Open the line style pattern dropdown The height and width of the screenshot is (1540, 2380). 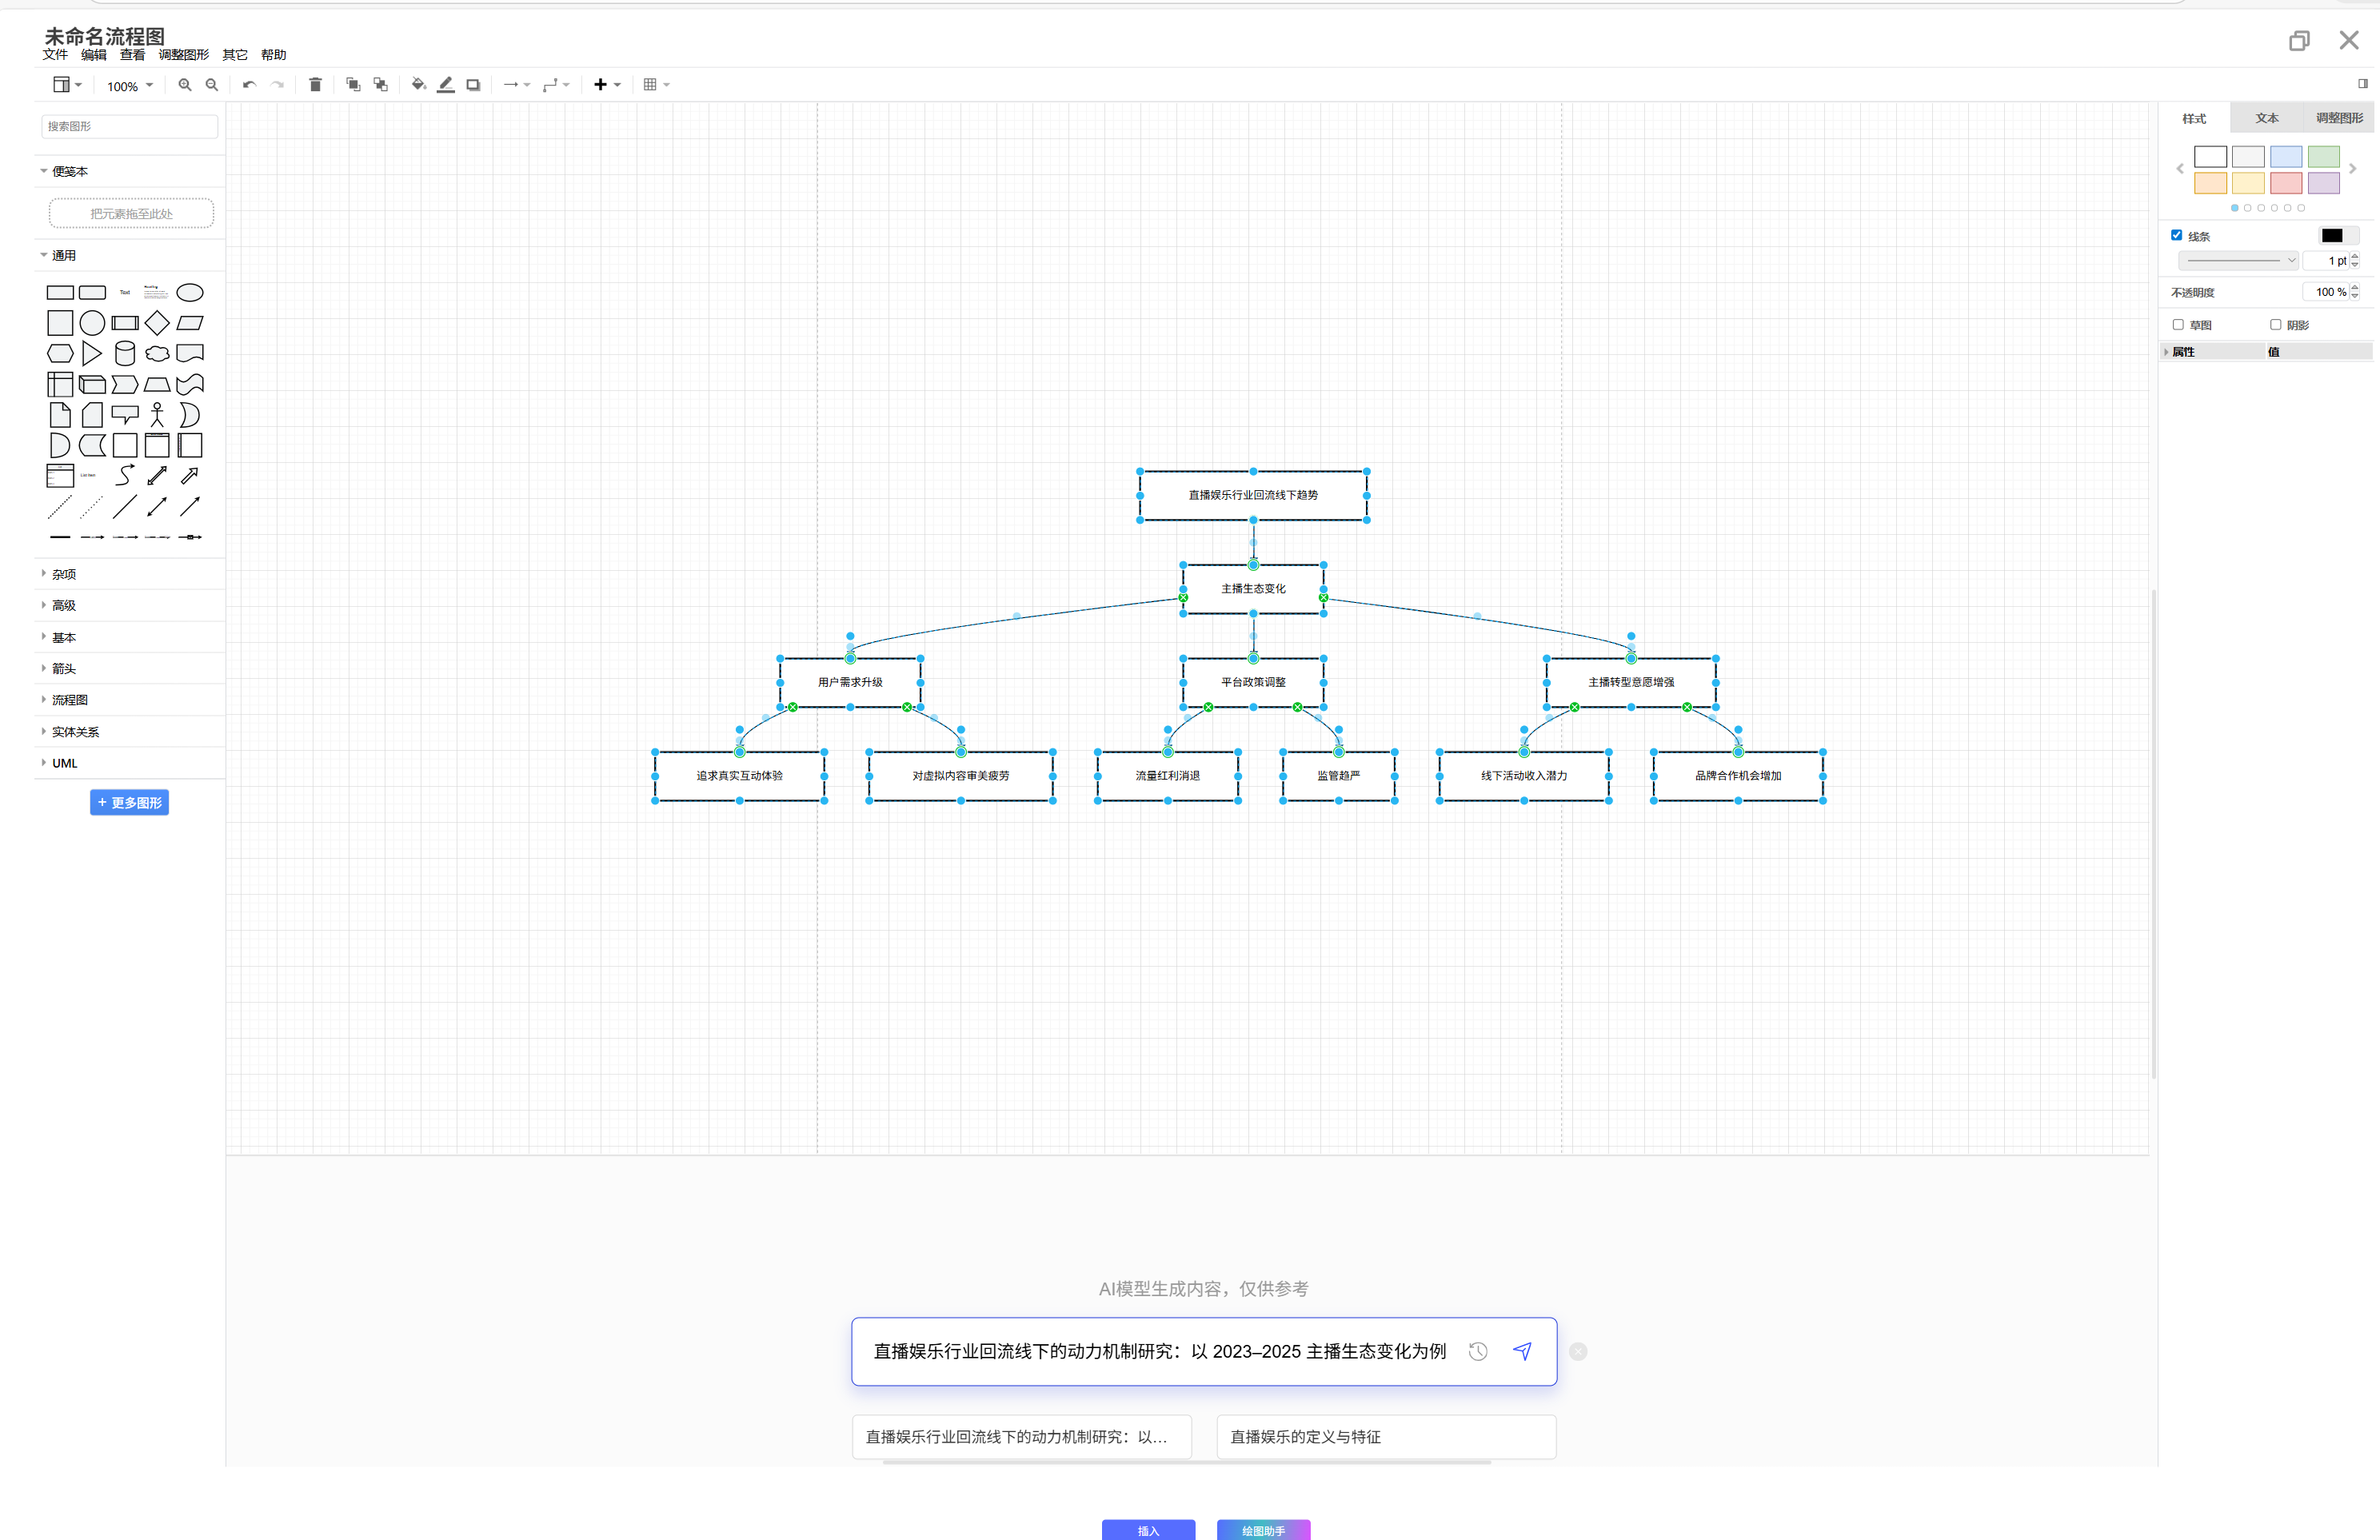pyautogui.click(x=2240, y=260)
